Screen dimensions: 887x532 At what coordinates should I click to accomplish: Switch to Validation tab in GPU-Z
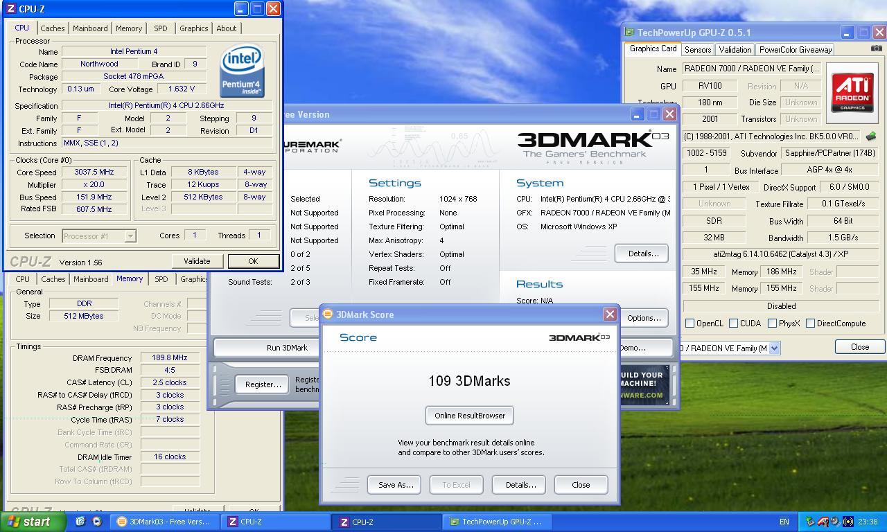(735, 50)
